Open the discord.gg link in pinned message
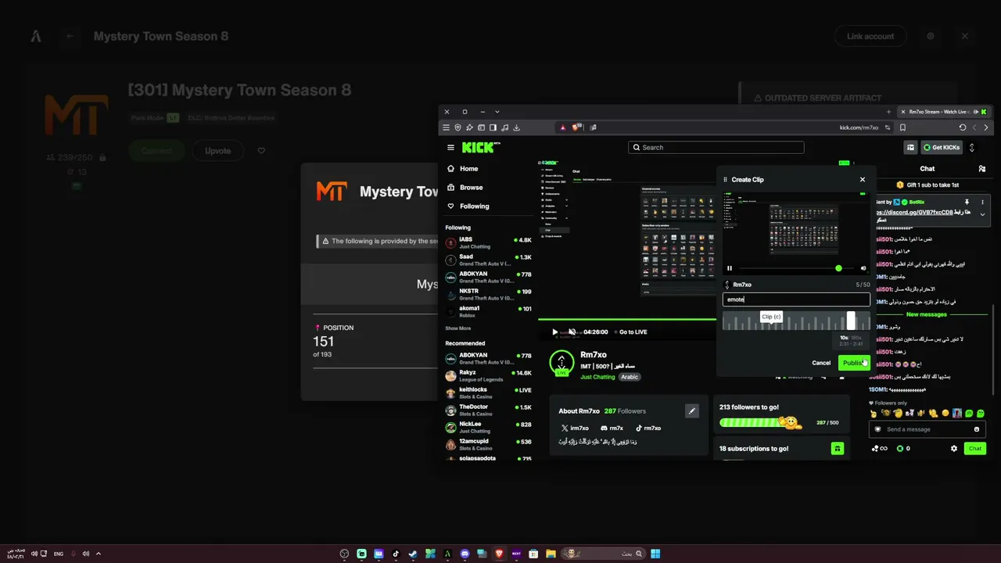Image resolution: width=1001 pixels, height=563 pixels. [x=914, y=212]
